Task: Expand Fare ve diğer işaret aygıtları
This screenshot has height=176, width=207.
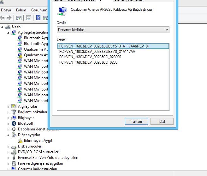Action: pyautogui.click(x=8, y=164)
